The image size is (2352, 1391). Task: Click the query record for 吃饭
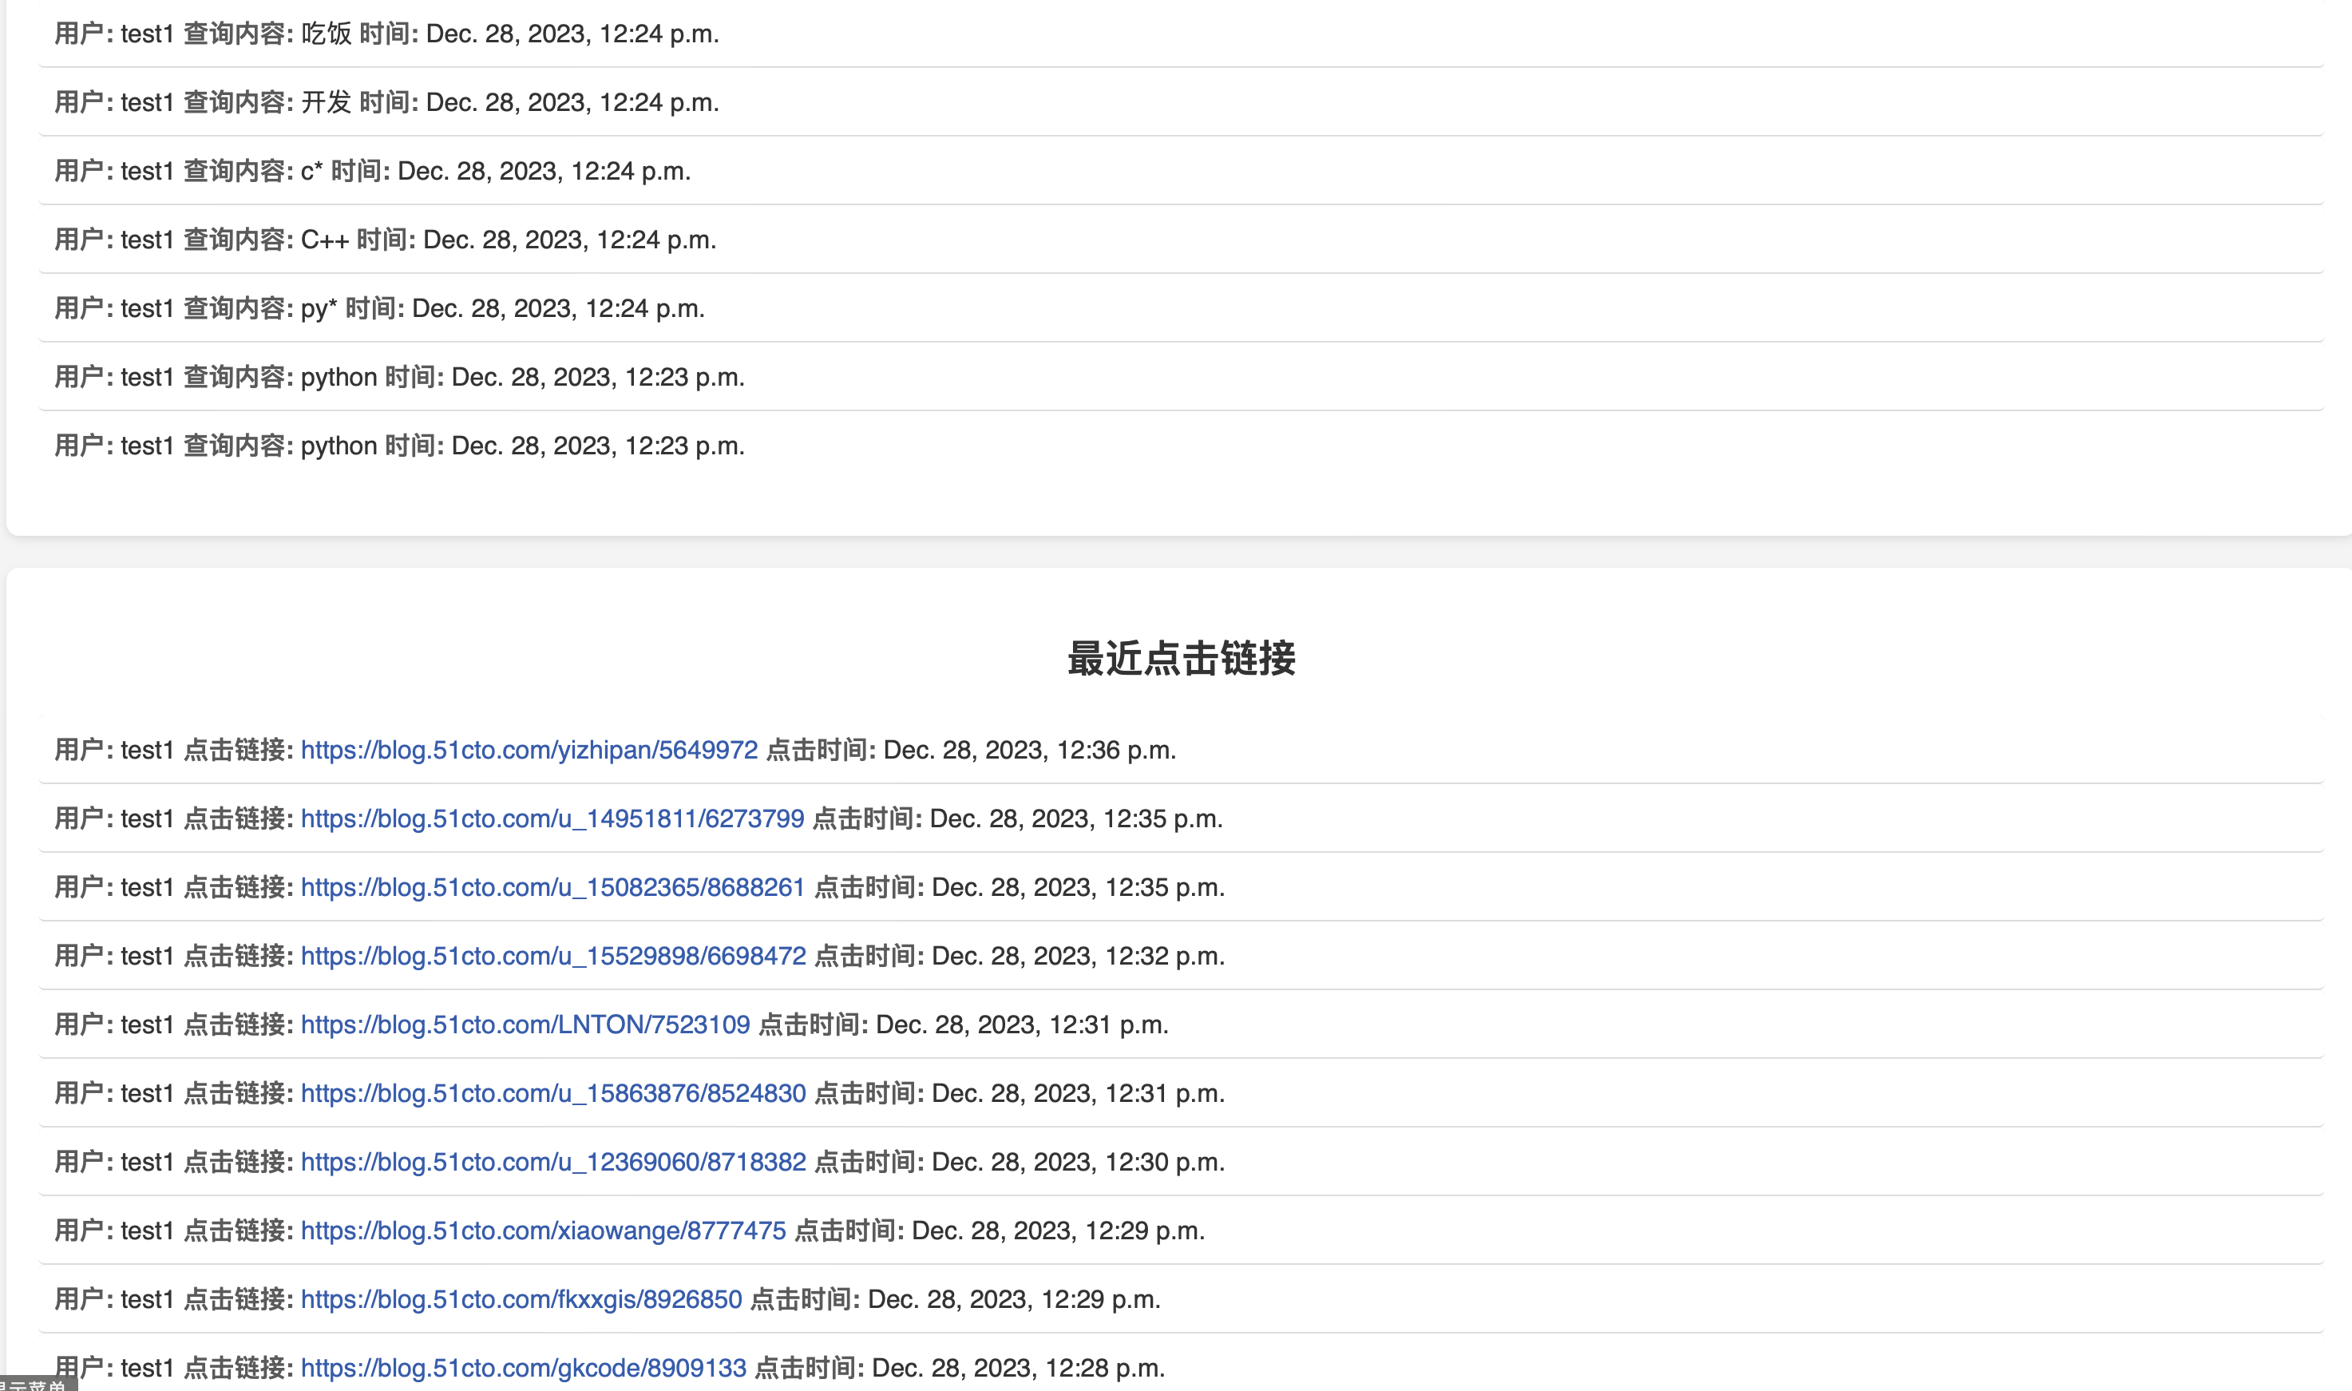pos(386,34)
